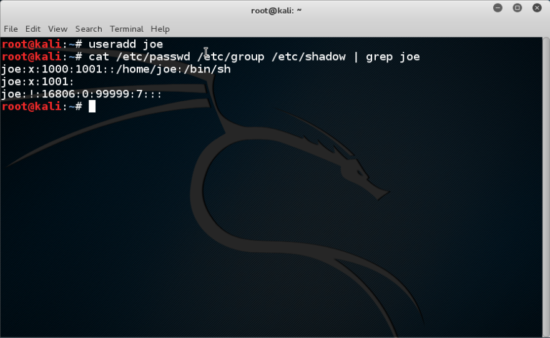Screen dimensions: 550x338
Task: Click the 'cat /etc/passwd' command line
Action: pos(210,57)
